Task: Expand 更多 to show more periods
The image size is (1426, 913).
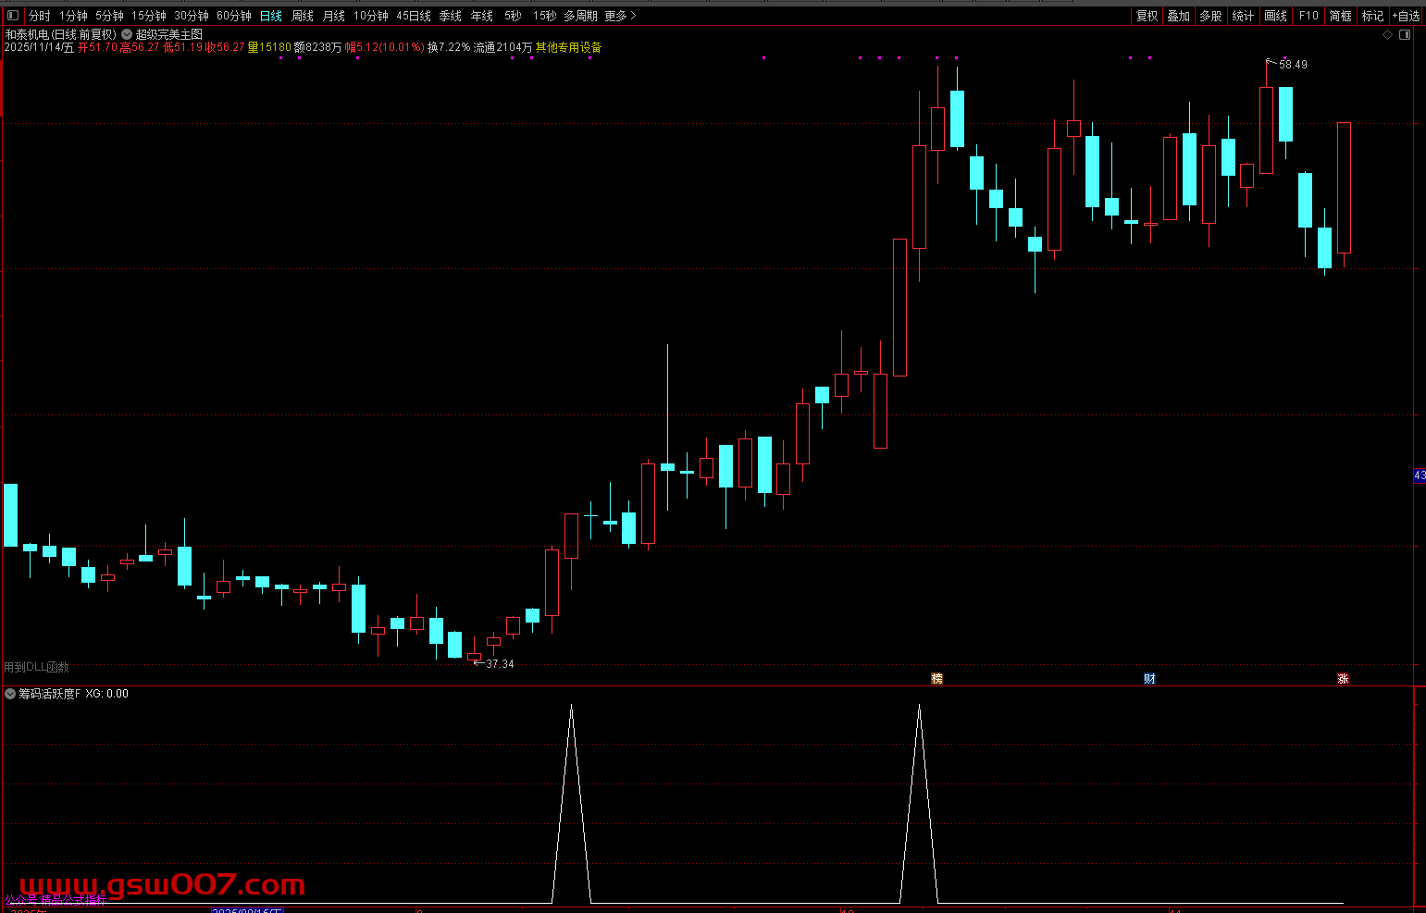Action: (620, 16)
